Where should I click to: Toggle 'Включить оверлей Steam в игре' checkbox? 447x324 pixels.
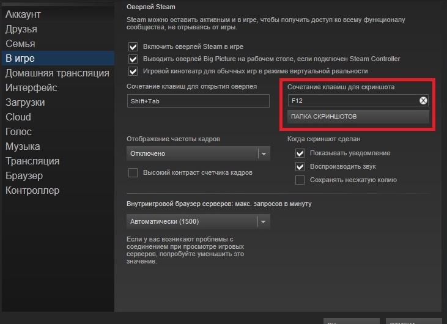point(133,46)
